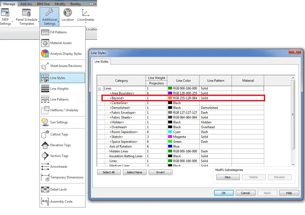The height and width of the screenshot is (215, 305).
Task: Switch to Bentley ribbon tab
Action: point(76,4)
